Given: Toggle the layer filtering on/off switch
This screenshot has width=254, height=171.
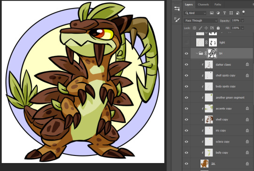Looking at the screenshot, I should coord(243,13).
